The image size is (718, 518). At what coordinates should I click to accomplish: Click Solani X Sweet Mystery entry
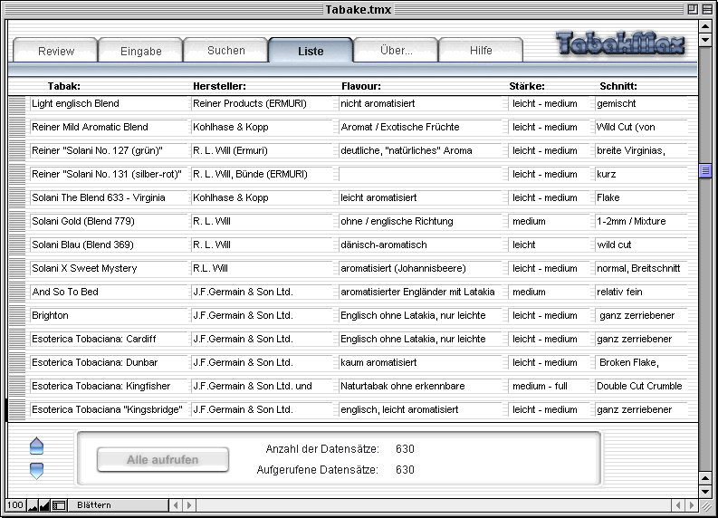(x=109, y=268)
